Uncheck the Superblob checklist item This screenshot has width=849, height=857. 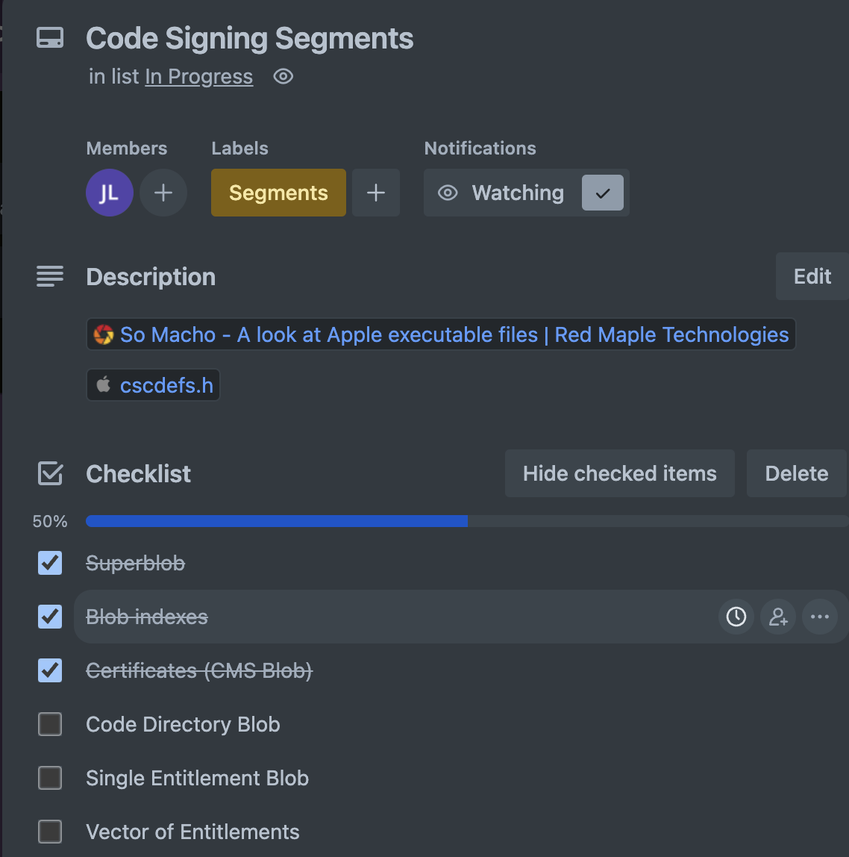click(49, 563)
